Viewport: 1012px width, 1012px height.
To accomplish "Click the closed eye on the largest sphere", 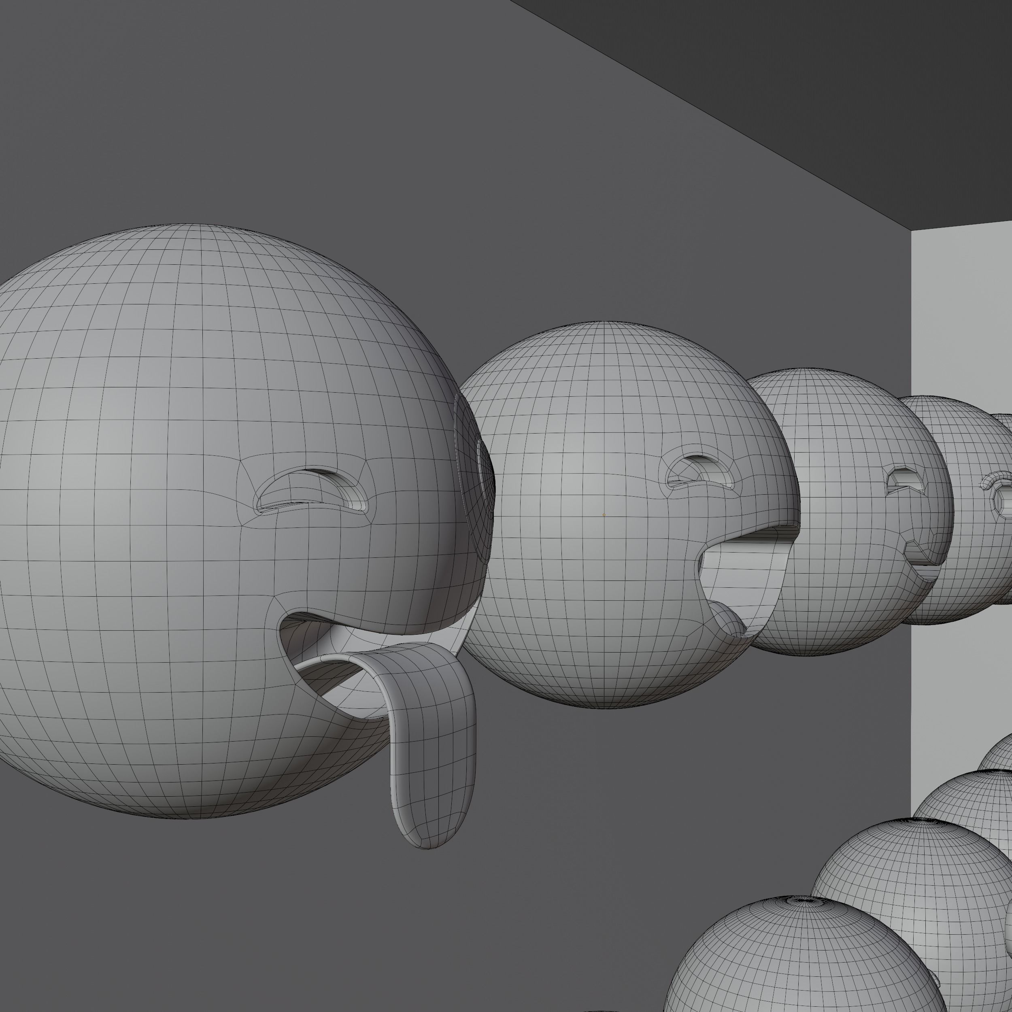I will coord(312,491).
